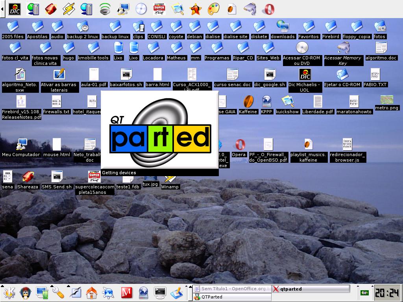The width and height of the screenshot is (403, 302).
Task: Click the br keyboard layout tray indicator
Action: click(x=364, y=293)
